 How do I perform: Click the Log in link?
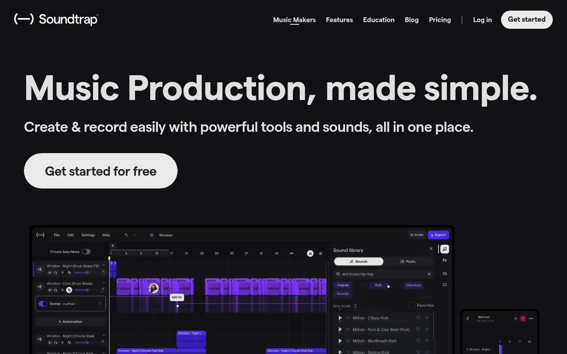point(482,20)
